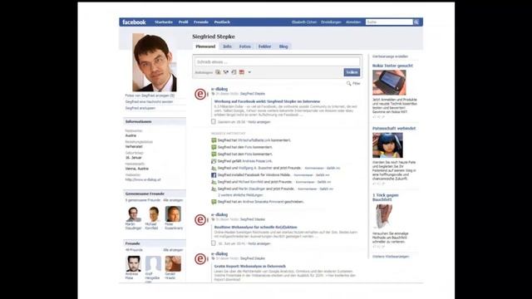Open the Realtime Webanalyse post title
The height and width of the screenshot is (299, 532).
(255, 227)
